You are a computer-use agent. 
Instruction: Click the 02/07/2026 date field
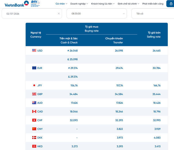tap(32, 14)
